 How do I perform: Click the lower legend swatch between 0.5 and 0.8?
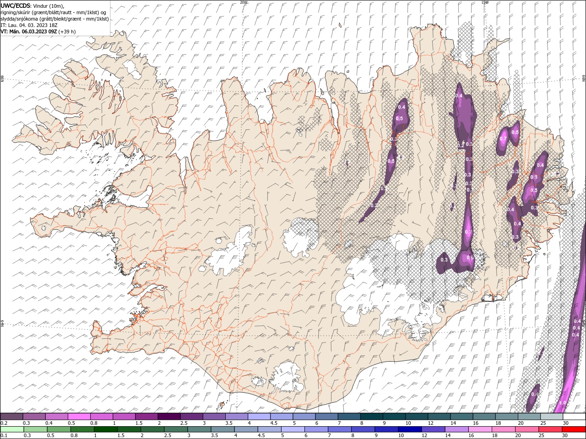(59, 429)
